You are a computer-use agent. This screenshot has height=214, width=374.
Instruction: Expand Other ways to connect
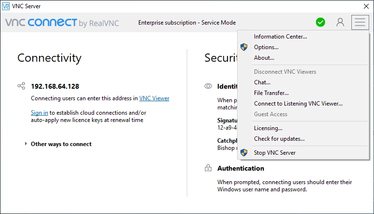coord(26,144)
